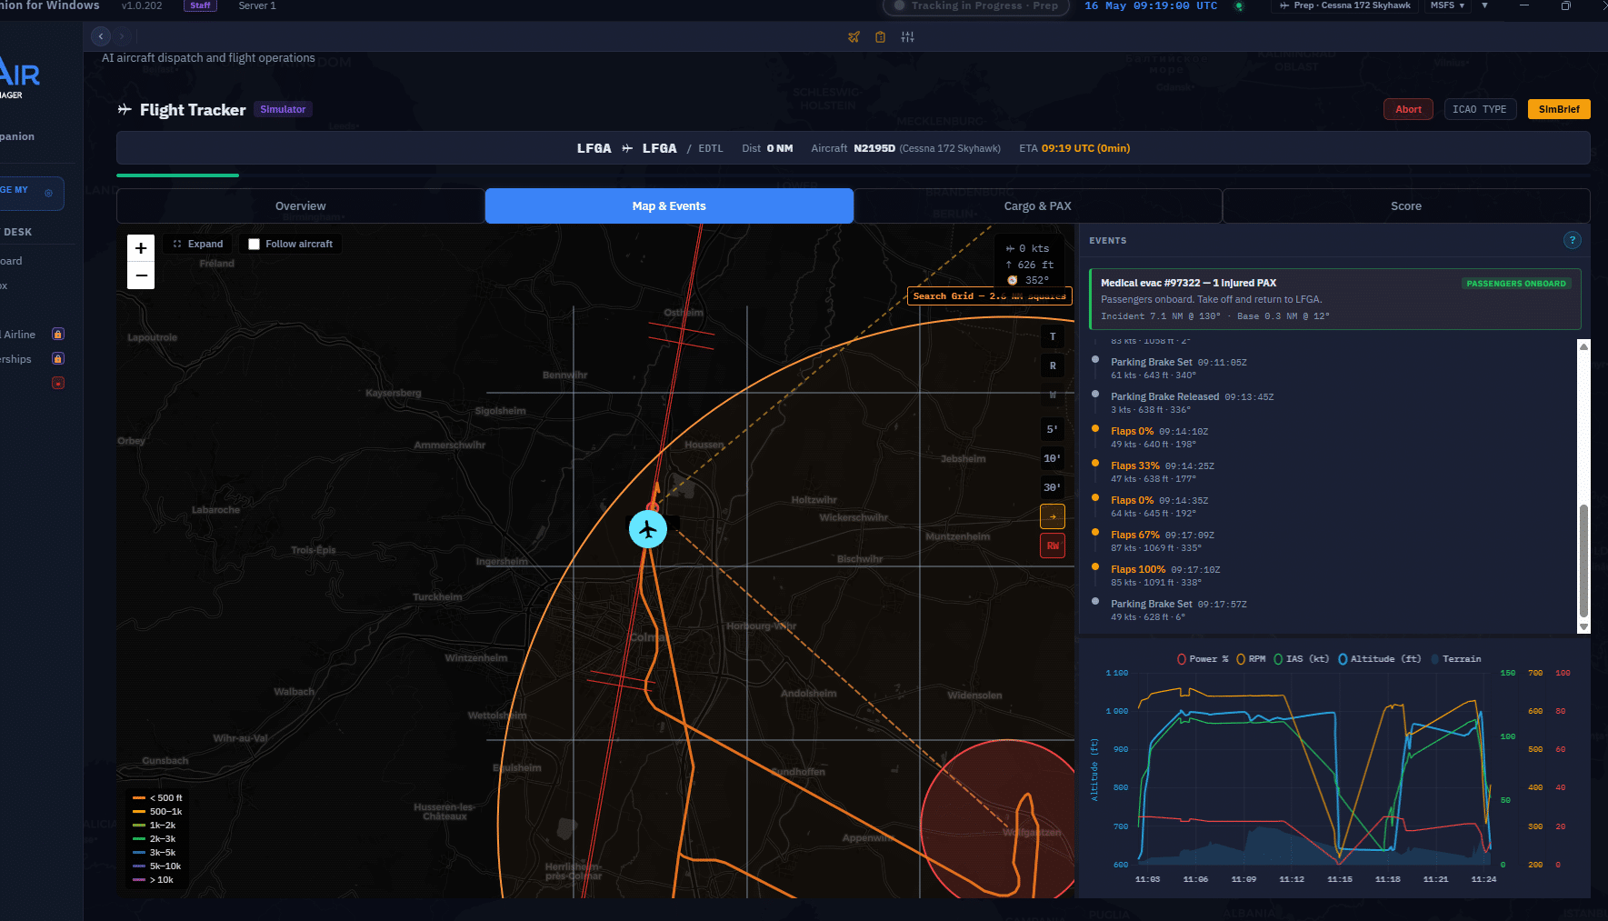
Task: Open the clipboard toolbar icon
Action: pyautogui.click(x=880, y=37)
